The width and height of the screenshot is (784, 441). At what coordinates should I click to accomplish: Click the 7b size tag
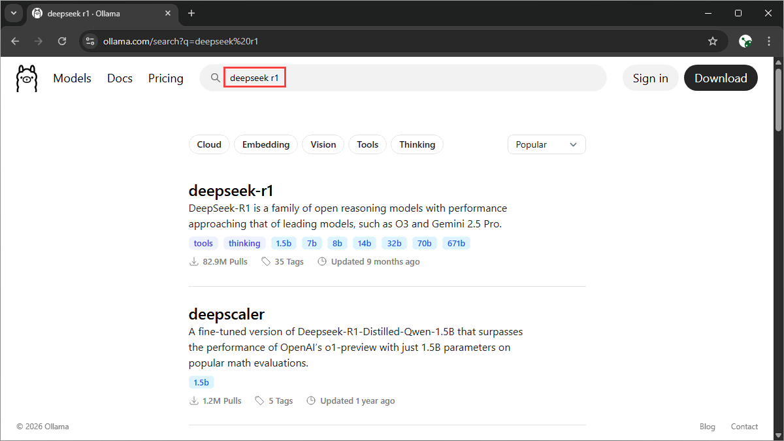tap(312, 243)
